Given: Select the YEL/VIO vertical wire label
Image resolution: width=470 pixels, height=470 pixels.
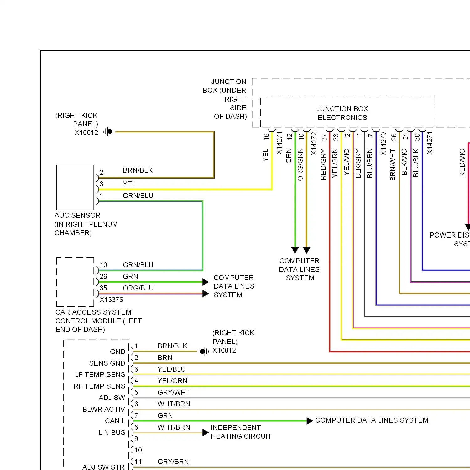Looking at the screenshot, I should [347, 162].
